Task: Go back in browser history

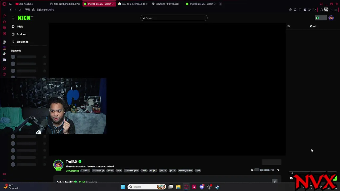Action: [x=11, y=10]
